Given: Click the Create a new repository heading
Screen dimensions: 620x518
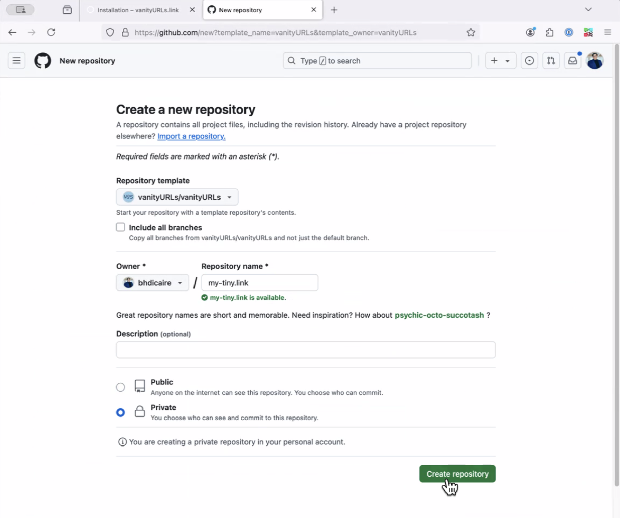Looking at the screenshot, I should (x=185, y=109).
